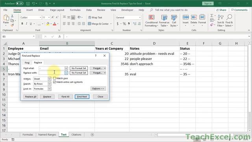This screenshot has height=142, width=252.
Task: Click the Insert cells icon
Action: click(x=185, y=17)
